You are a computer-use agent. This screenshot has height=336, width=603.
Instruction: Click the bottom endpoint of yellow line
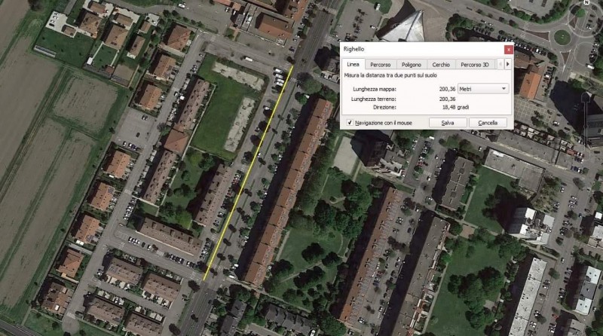[204, 280]
